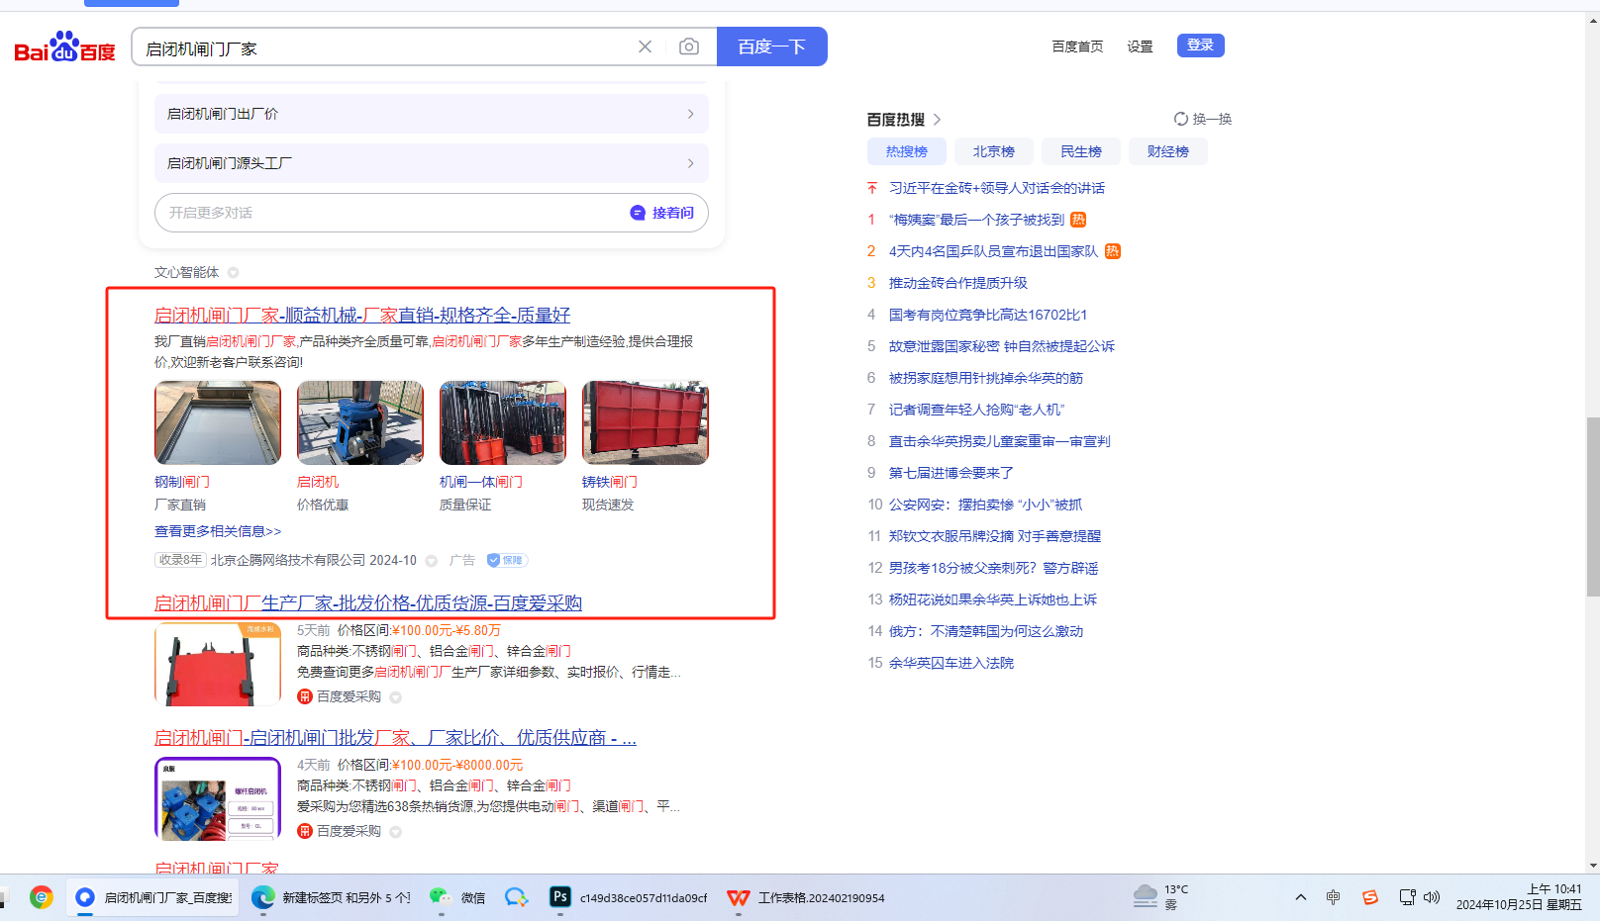Open hot search 余华英囚车进入法院
The height and width of the screenshot is (921, 1600).
(951, 663)
